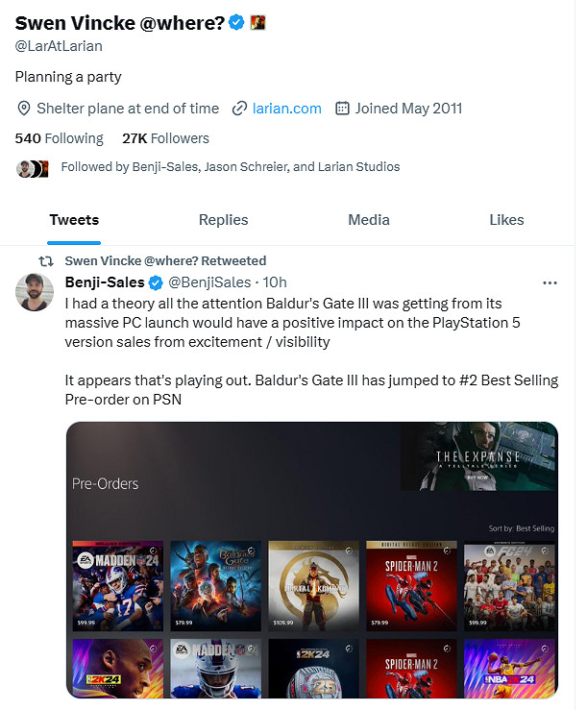
Task: Open Benji-Sales profile avatar
Action: click(35, 292)
